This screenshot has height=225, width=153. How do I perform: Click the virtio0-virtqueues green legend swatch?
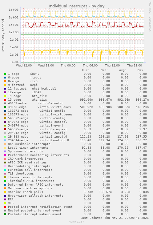[x=5, y=107]
